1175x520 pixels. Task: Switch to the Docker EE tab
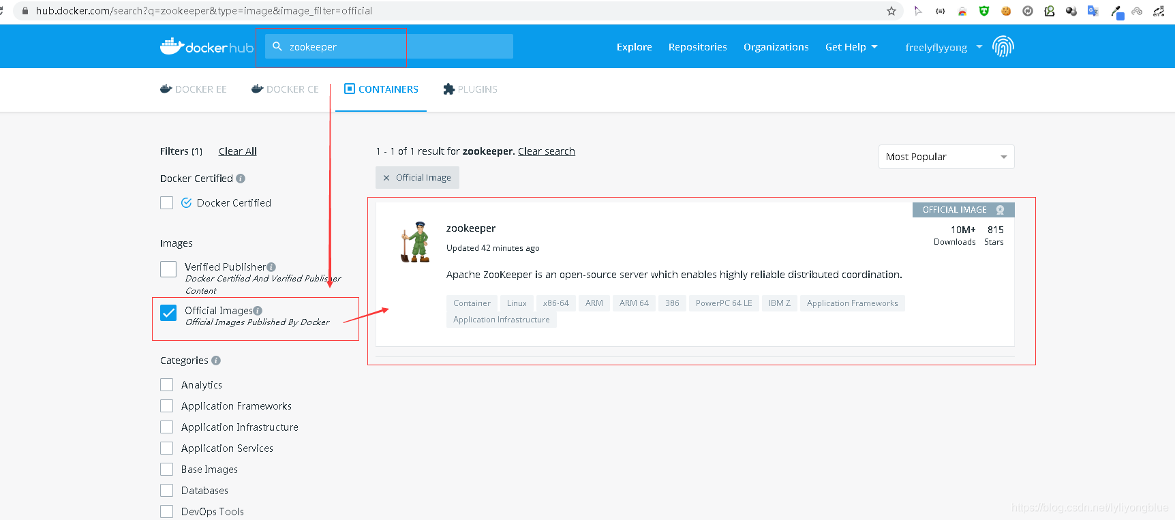194,89
